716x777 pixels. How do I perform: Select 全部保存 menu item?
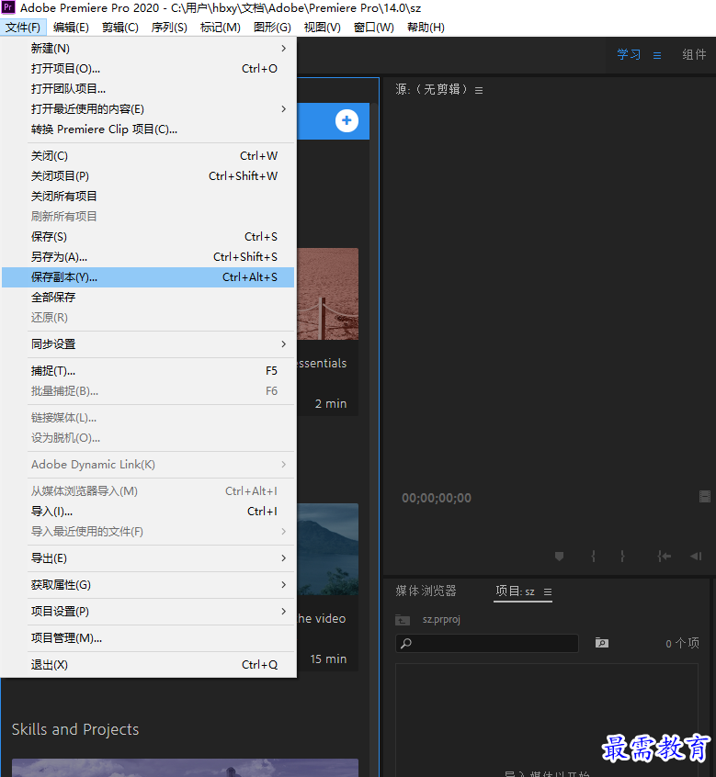[148, 298]
